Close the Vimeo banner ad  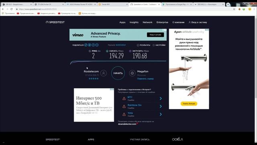(165, 30)
